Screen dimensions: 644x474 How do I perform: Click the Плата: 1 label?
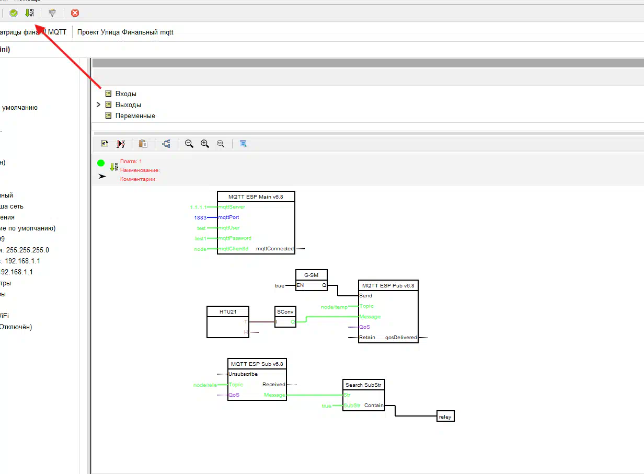(x=131, y=161)
